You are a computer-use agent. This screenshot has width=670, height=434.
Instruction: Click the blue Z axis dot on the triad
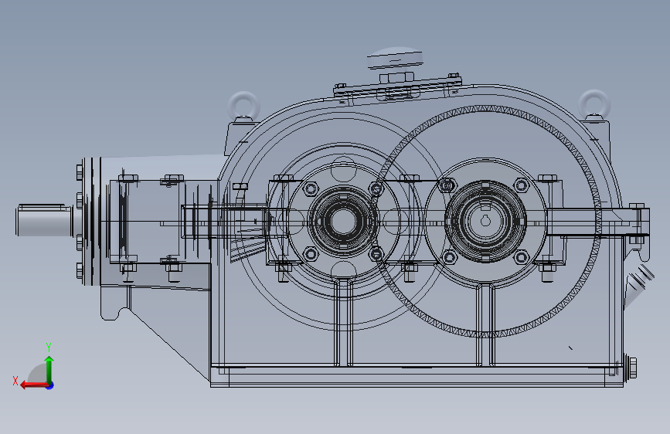[50, 385]
